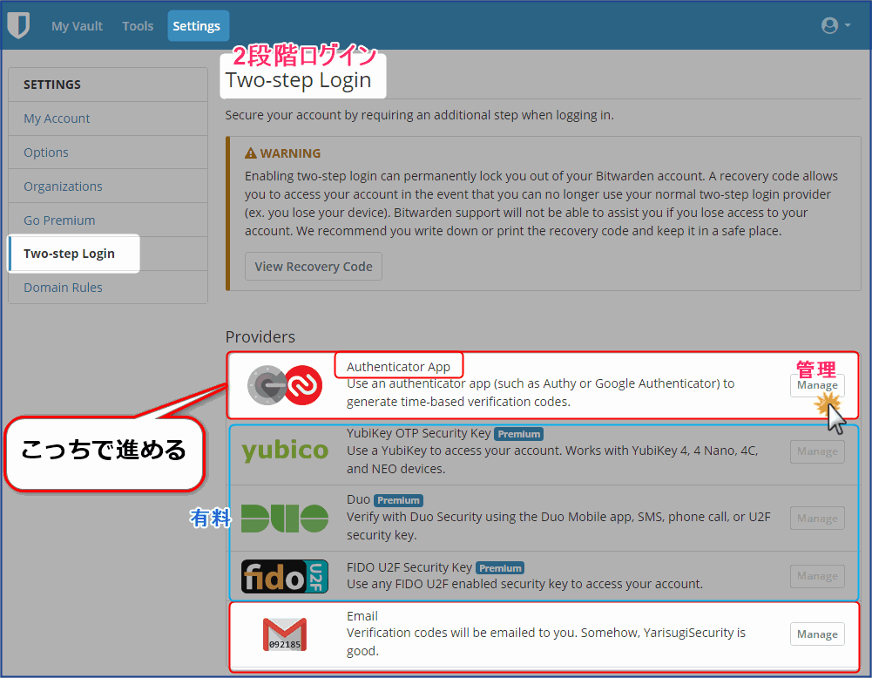This screenshot has height=678, width=872.
Task: Click the Gmail envelope icon
Action: coord(285,634)
